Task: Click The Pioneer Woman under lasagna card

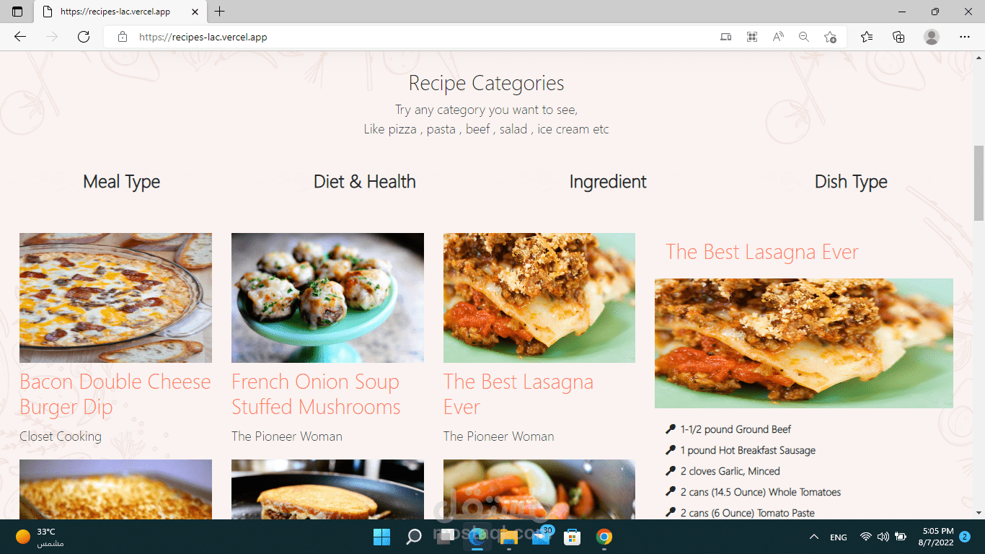Action: pos(499,436)
